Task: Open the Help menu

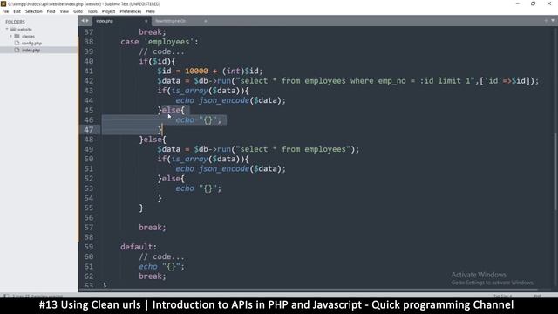Action: click(x=150, y=11)
